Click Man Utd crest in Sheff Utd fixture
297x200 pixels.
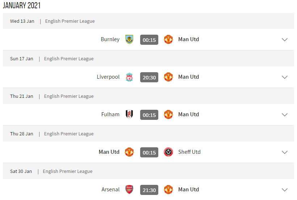(129, 152)
